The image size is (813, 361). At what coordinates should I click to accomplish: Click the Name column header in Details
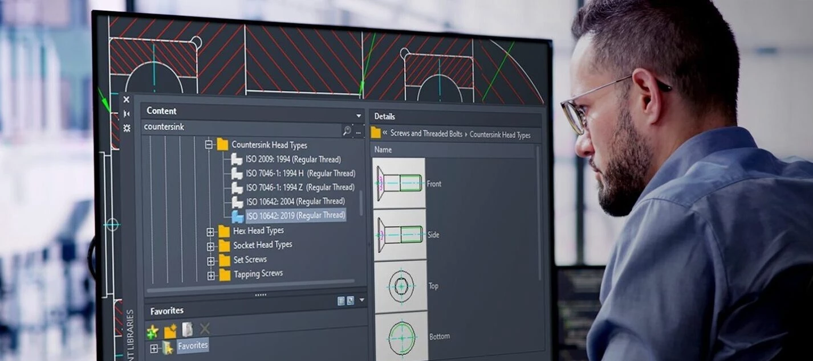coord(383,150)
